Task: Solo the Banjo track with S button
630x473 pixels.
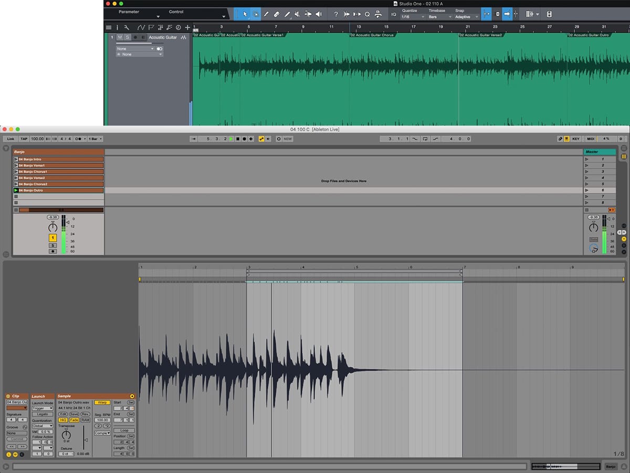Action: click(x=52, y=245)
